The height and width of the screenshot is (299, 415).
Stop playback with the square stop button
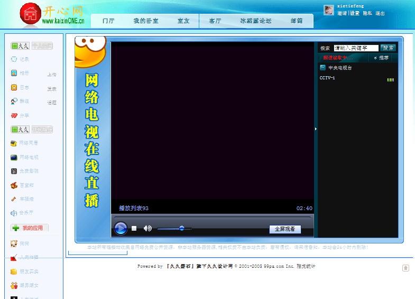tap(134, 228)
